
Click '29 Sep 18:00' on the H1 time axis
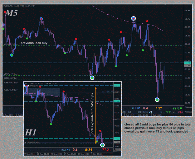[70, 154]
